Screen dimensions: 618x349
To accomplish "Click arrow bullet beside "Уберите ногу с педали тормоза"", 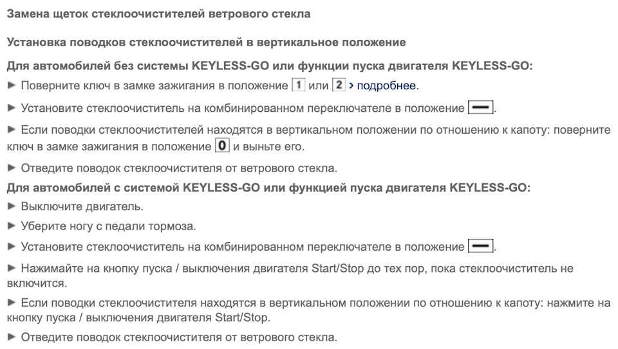I will 11,226.
